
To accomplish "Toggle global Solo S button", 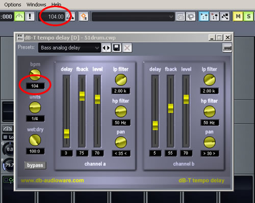I will (248, 16).
